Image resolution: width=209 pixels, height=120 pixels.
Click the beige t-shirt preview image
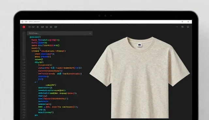(139, 77)
